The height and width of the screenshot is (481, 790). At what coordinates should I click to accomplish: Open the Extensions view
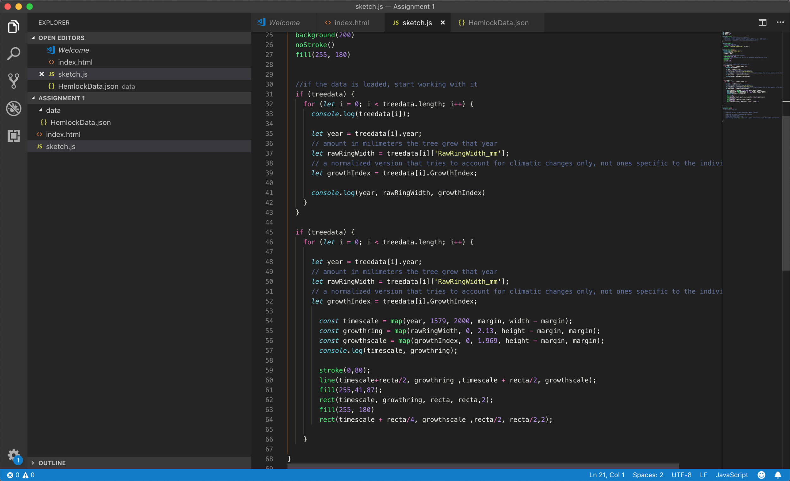(14, 136)
